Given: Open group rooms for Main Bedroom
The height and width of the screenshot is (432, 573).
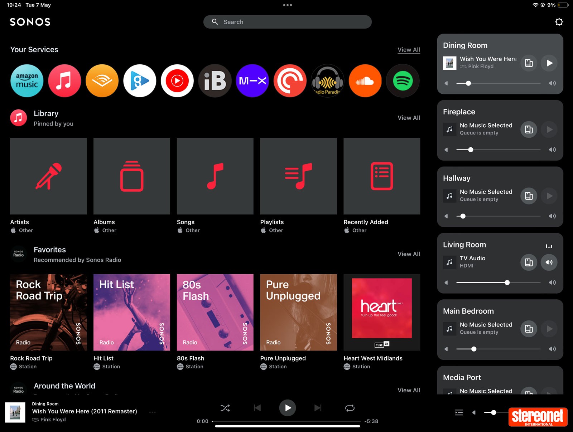Looking at the screenshot, I should click(529, 329).
